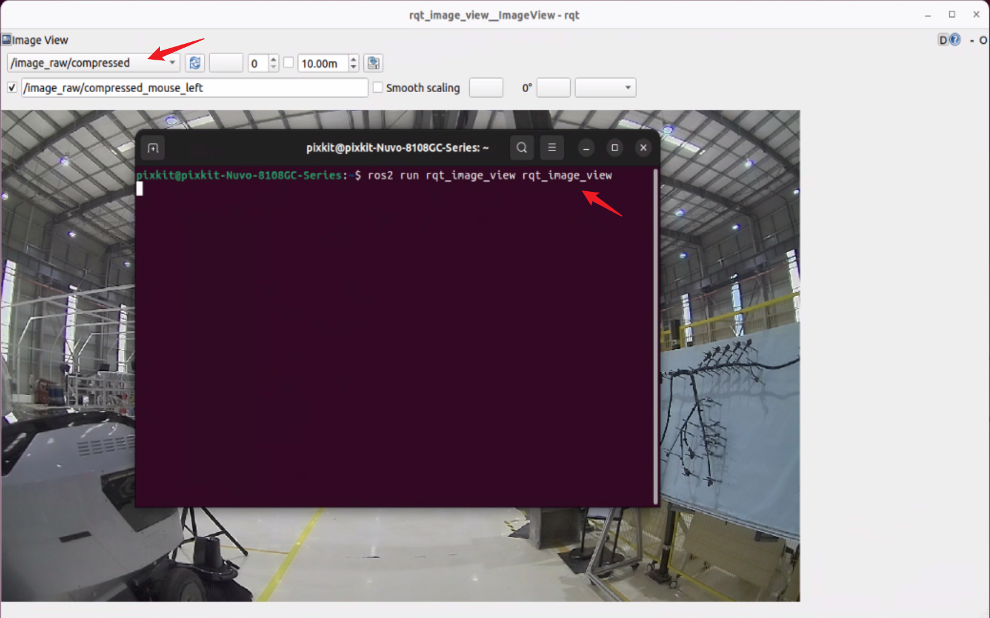Click the /image_raw/compressed_mouse_left topic field
Viewport: 990px width, 618px height.
tap(194, 88)
